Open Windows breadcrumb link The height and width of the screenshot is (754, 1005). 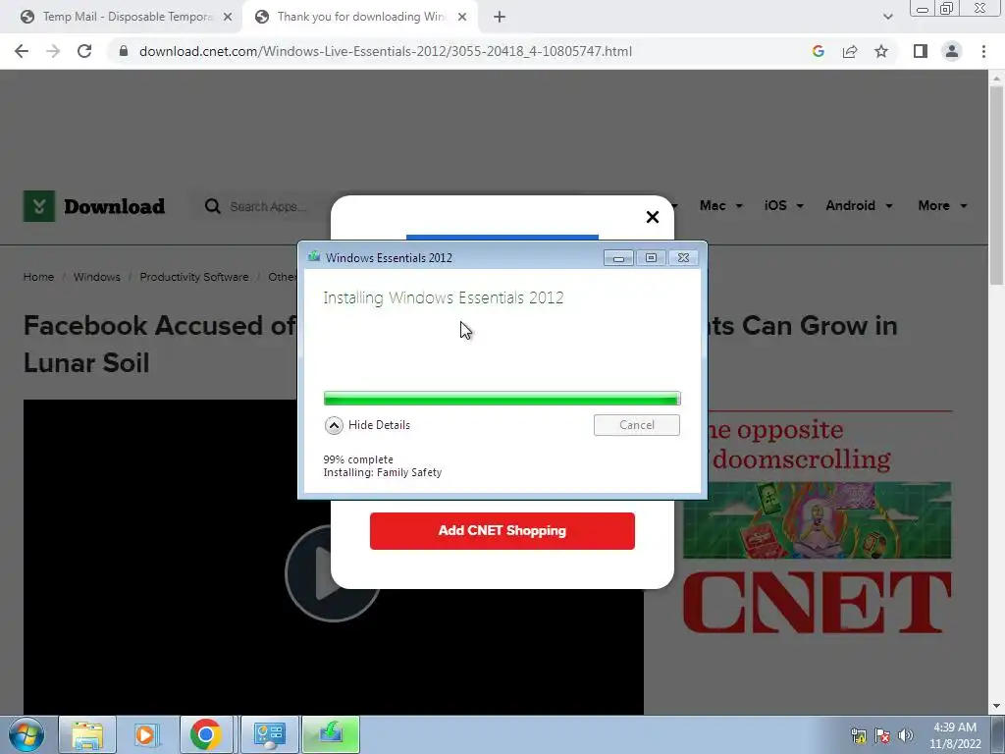pos(97,277)
